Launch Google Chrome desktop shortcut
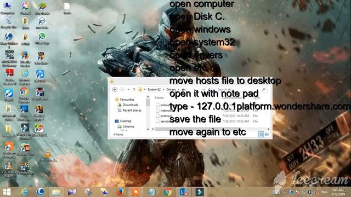This screenshot has height=197, width=351. 24,95
